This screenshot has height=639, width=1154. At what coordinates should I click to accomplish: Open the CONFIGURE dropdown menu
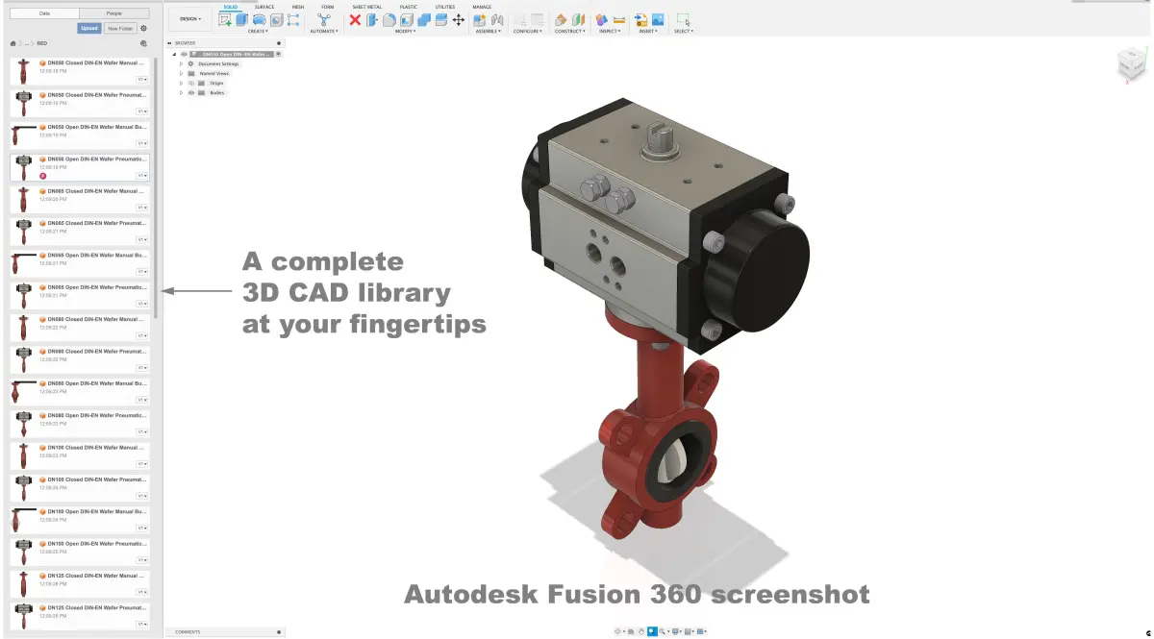pyautogui.click(x=527, y=31)
